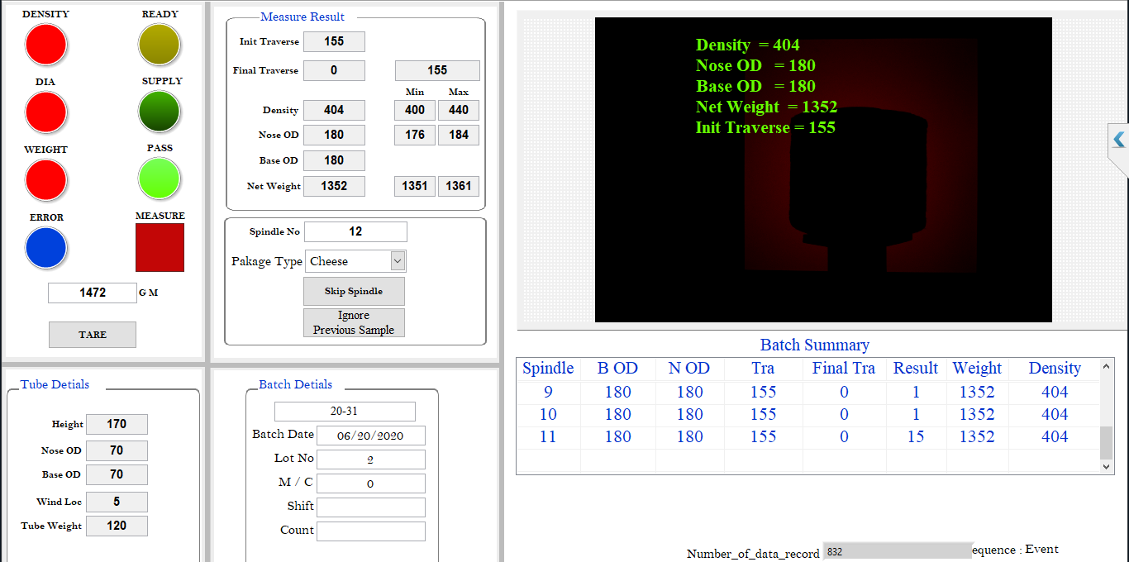Click the red DENSITY indicator light
The width and height of the screenshot is (1129, 562).
point(45,45)
